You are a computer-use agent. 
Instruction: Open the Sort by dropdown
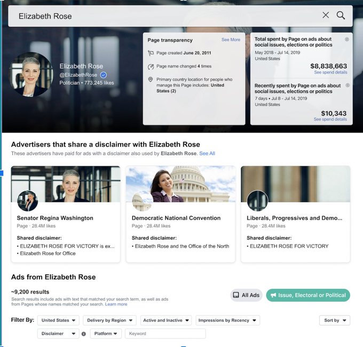335,320
